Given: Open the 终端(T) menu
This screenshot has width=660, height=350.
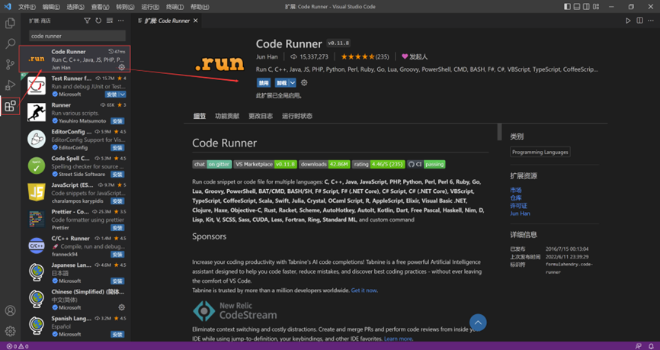Looking at the screenshot, I should [175, 7].
